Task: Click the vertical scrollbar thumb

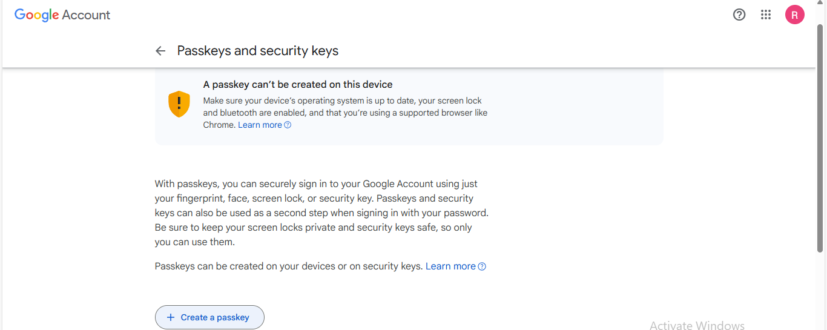Action: click(x=820, y=139)
